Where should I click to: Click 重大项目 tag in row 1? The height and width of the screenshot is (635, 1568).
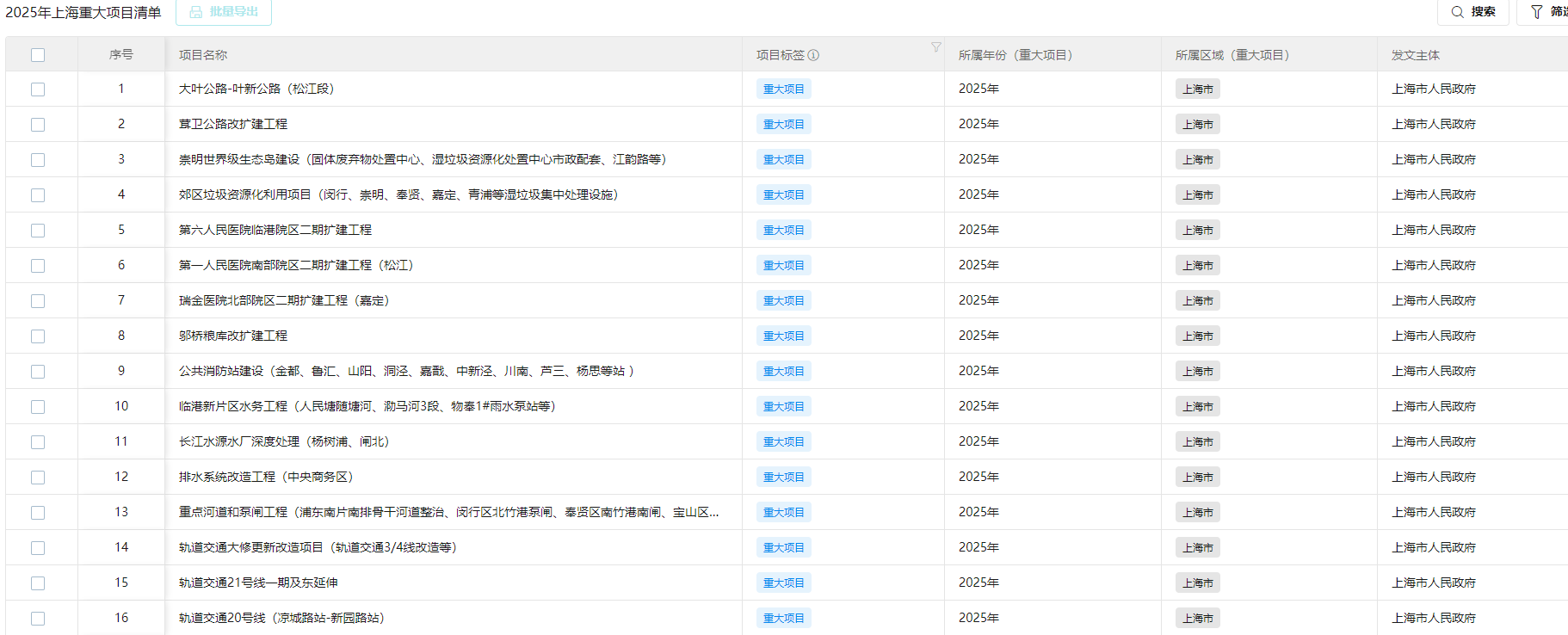[x=783, y=89]
